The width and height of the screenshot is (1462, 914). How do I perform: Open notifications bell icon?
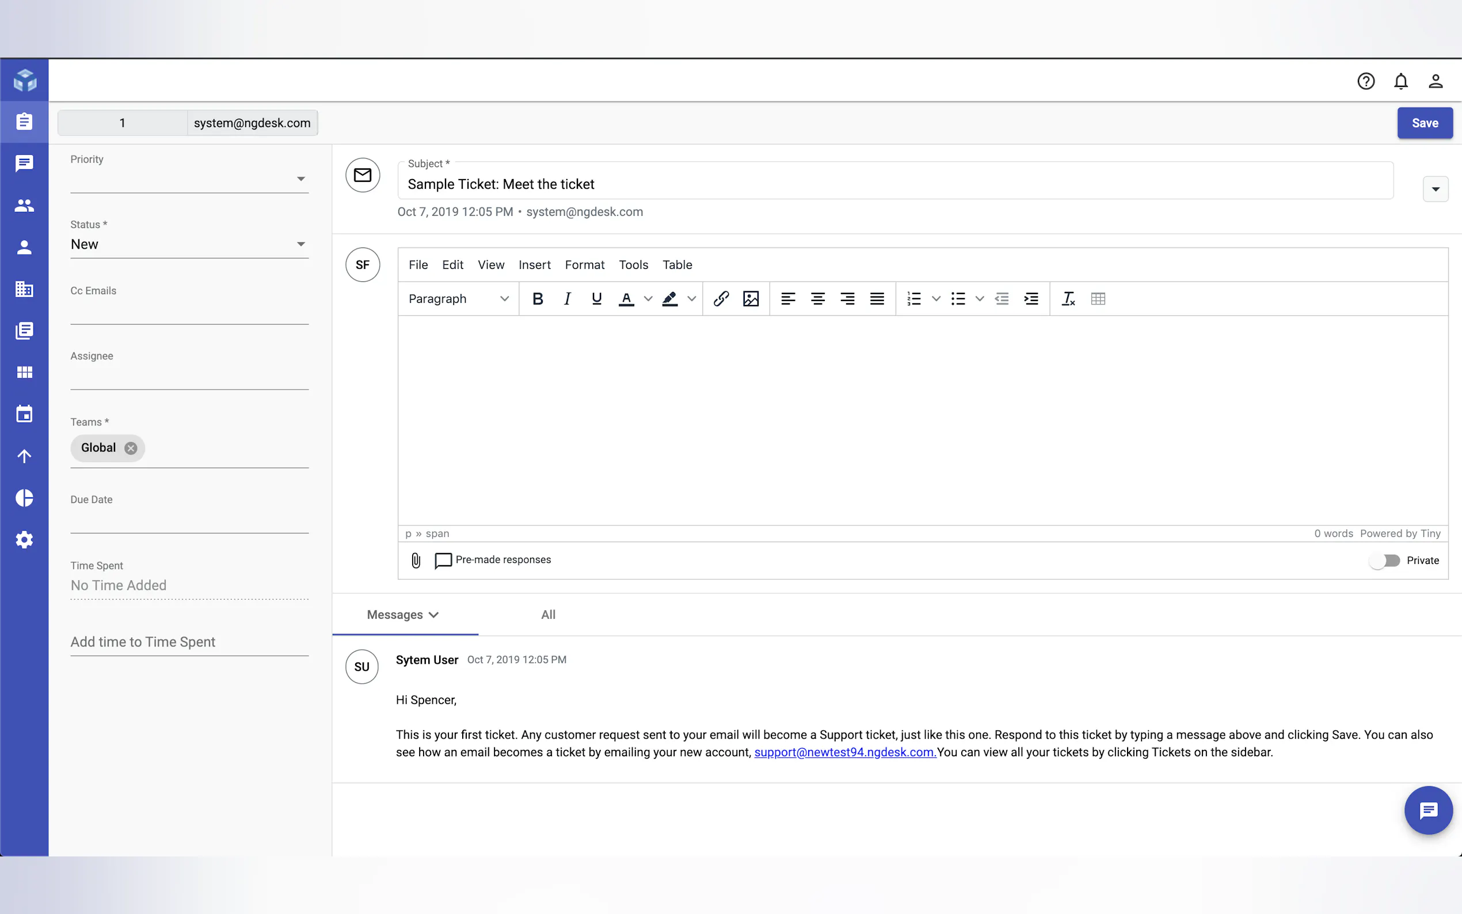pyautogui.click(x=1400, y=81)
